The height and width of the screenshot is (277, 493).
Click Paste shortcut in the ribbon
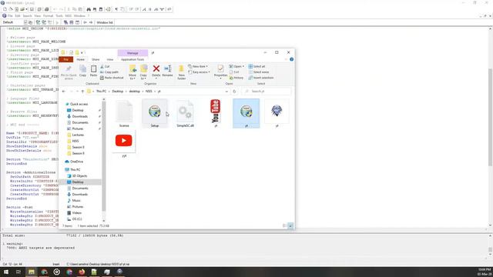coord(112,78)
